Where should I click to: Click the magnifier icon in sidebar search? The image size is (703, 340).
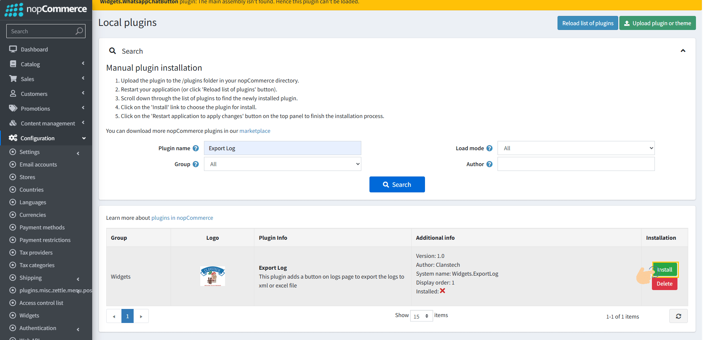point(79,31)
